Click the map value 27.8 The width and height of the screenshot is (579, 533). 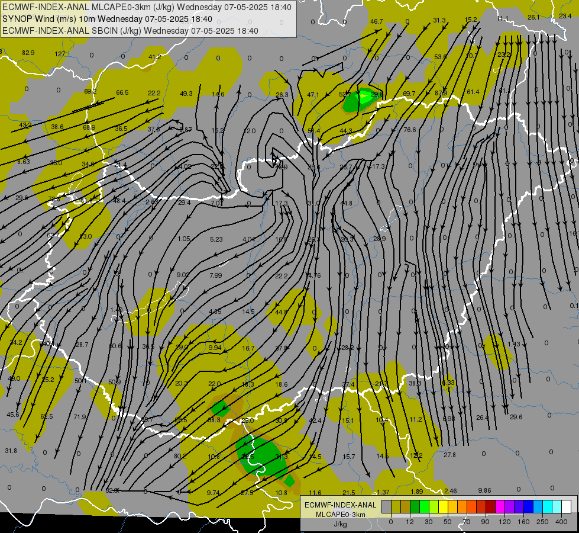click(x=449, y=455)
